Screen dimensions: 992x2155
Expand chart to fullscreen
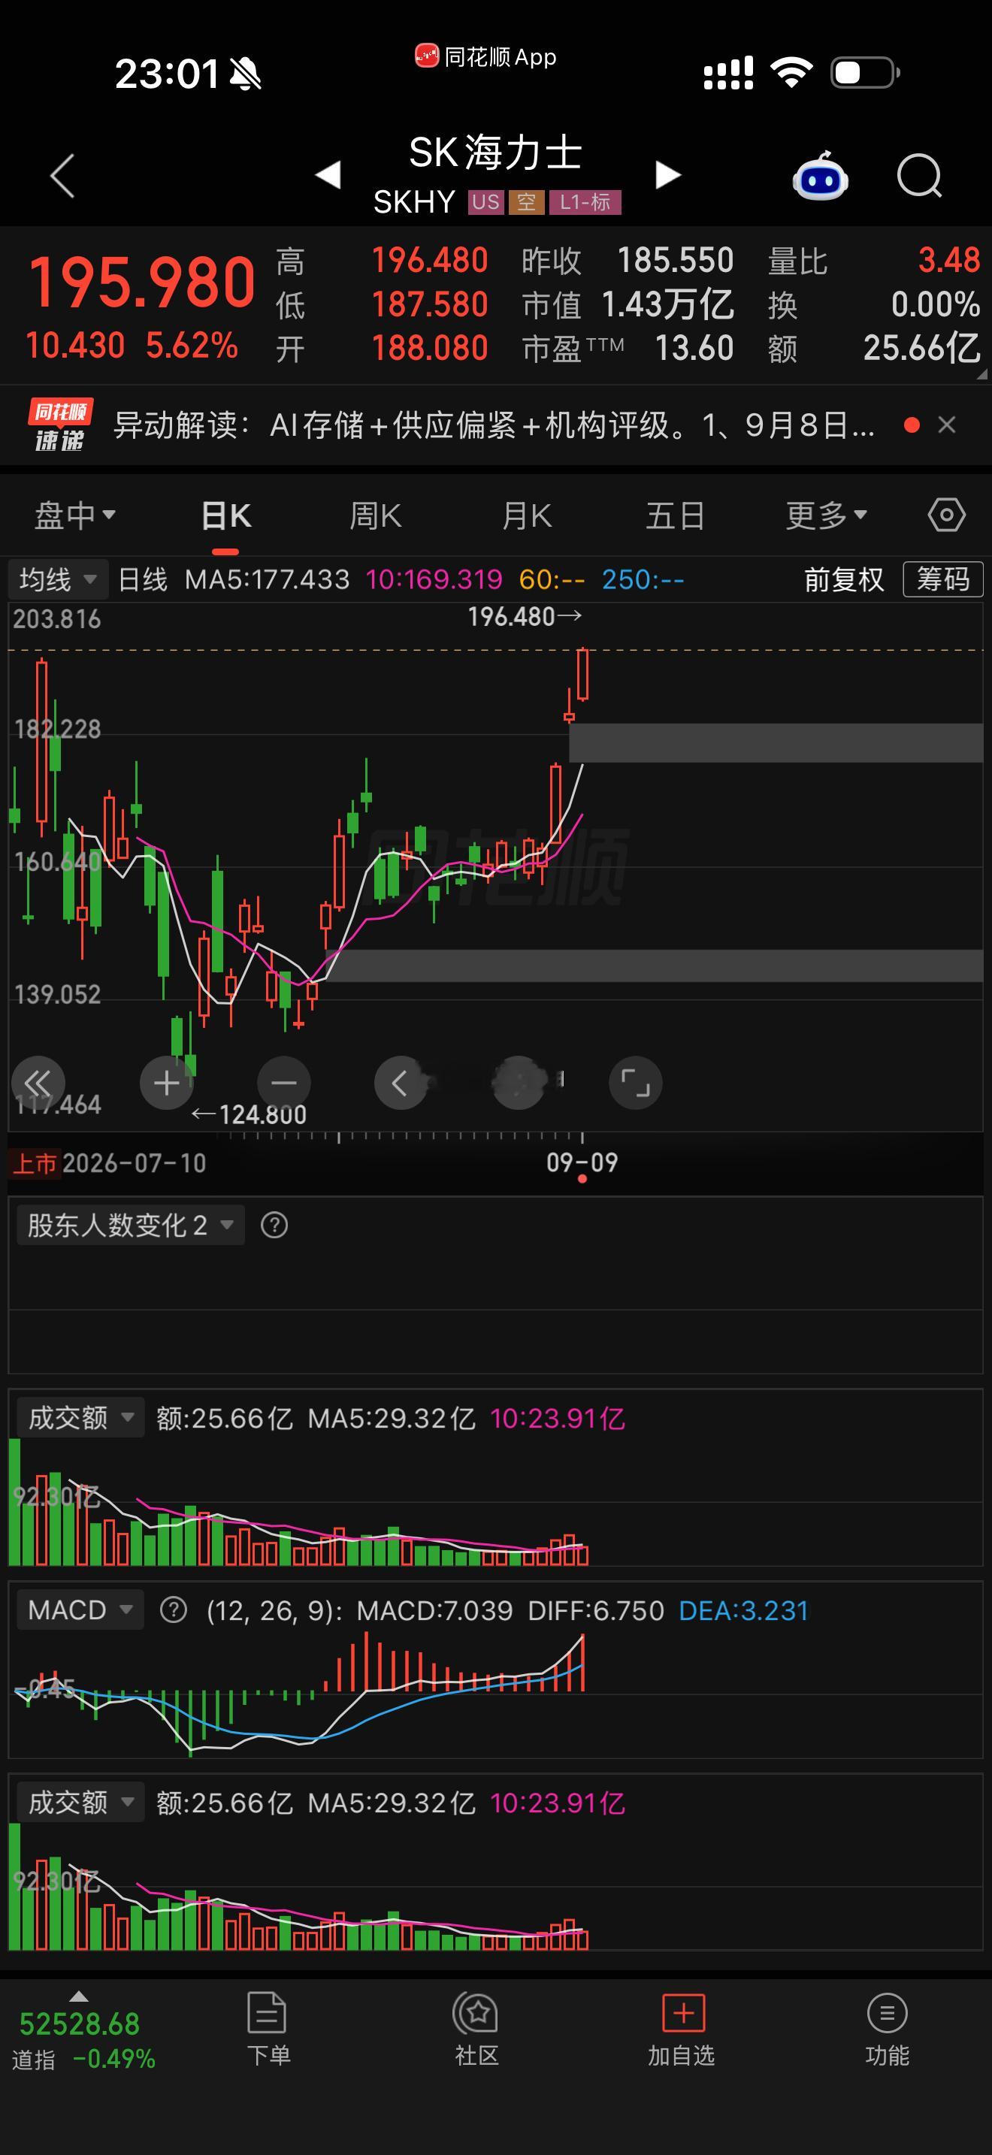(636, 1083)
